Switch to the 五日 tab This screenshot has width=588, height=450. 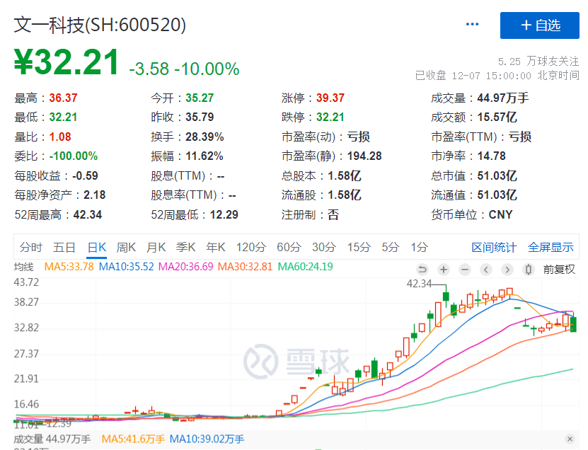point(64,247)
